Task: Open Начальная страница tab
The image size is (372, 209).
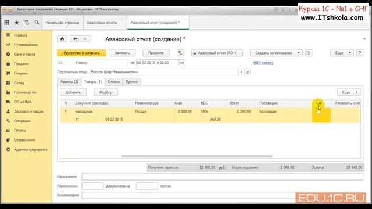Action: (62, 23)
